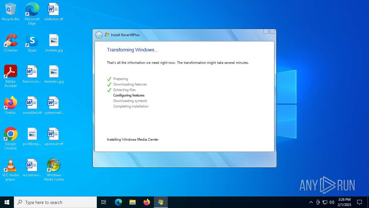Viewport: 369px width, 208px height.
Task: Select shotlate.jpg image file
Action: click(x=54, y=43)
